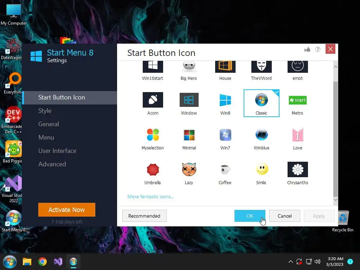The height and width of the screenshot is (270, 360).
Task: Pick the Win7 icon
Action: click(225, 138)
